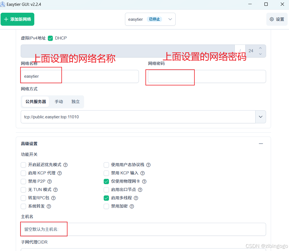The height and width of the screenshot is (251, 289).
Task: Check the 禁用 P2P option
Action: (x=24, y=181)
